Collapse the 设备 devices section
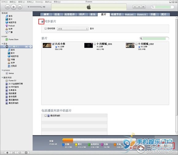 [x=2, y=44]
